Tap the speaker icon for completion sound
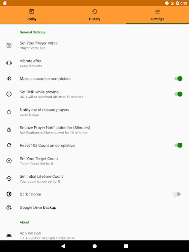189x252 pixels. [x=9, y=79]
